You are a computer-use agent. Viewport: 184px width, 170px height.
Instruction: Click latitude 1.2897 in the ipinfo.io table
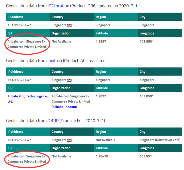(101, 96)
